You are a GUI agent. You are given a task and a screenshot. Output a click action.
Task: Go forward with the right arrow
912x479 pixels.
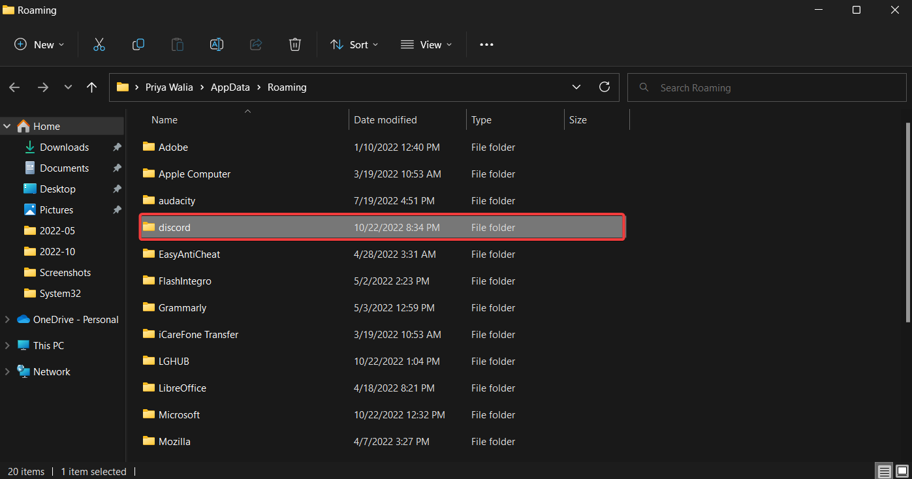(x=43, y=87)
